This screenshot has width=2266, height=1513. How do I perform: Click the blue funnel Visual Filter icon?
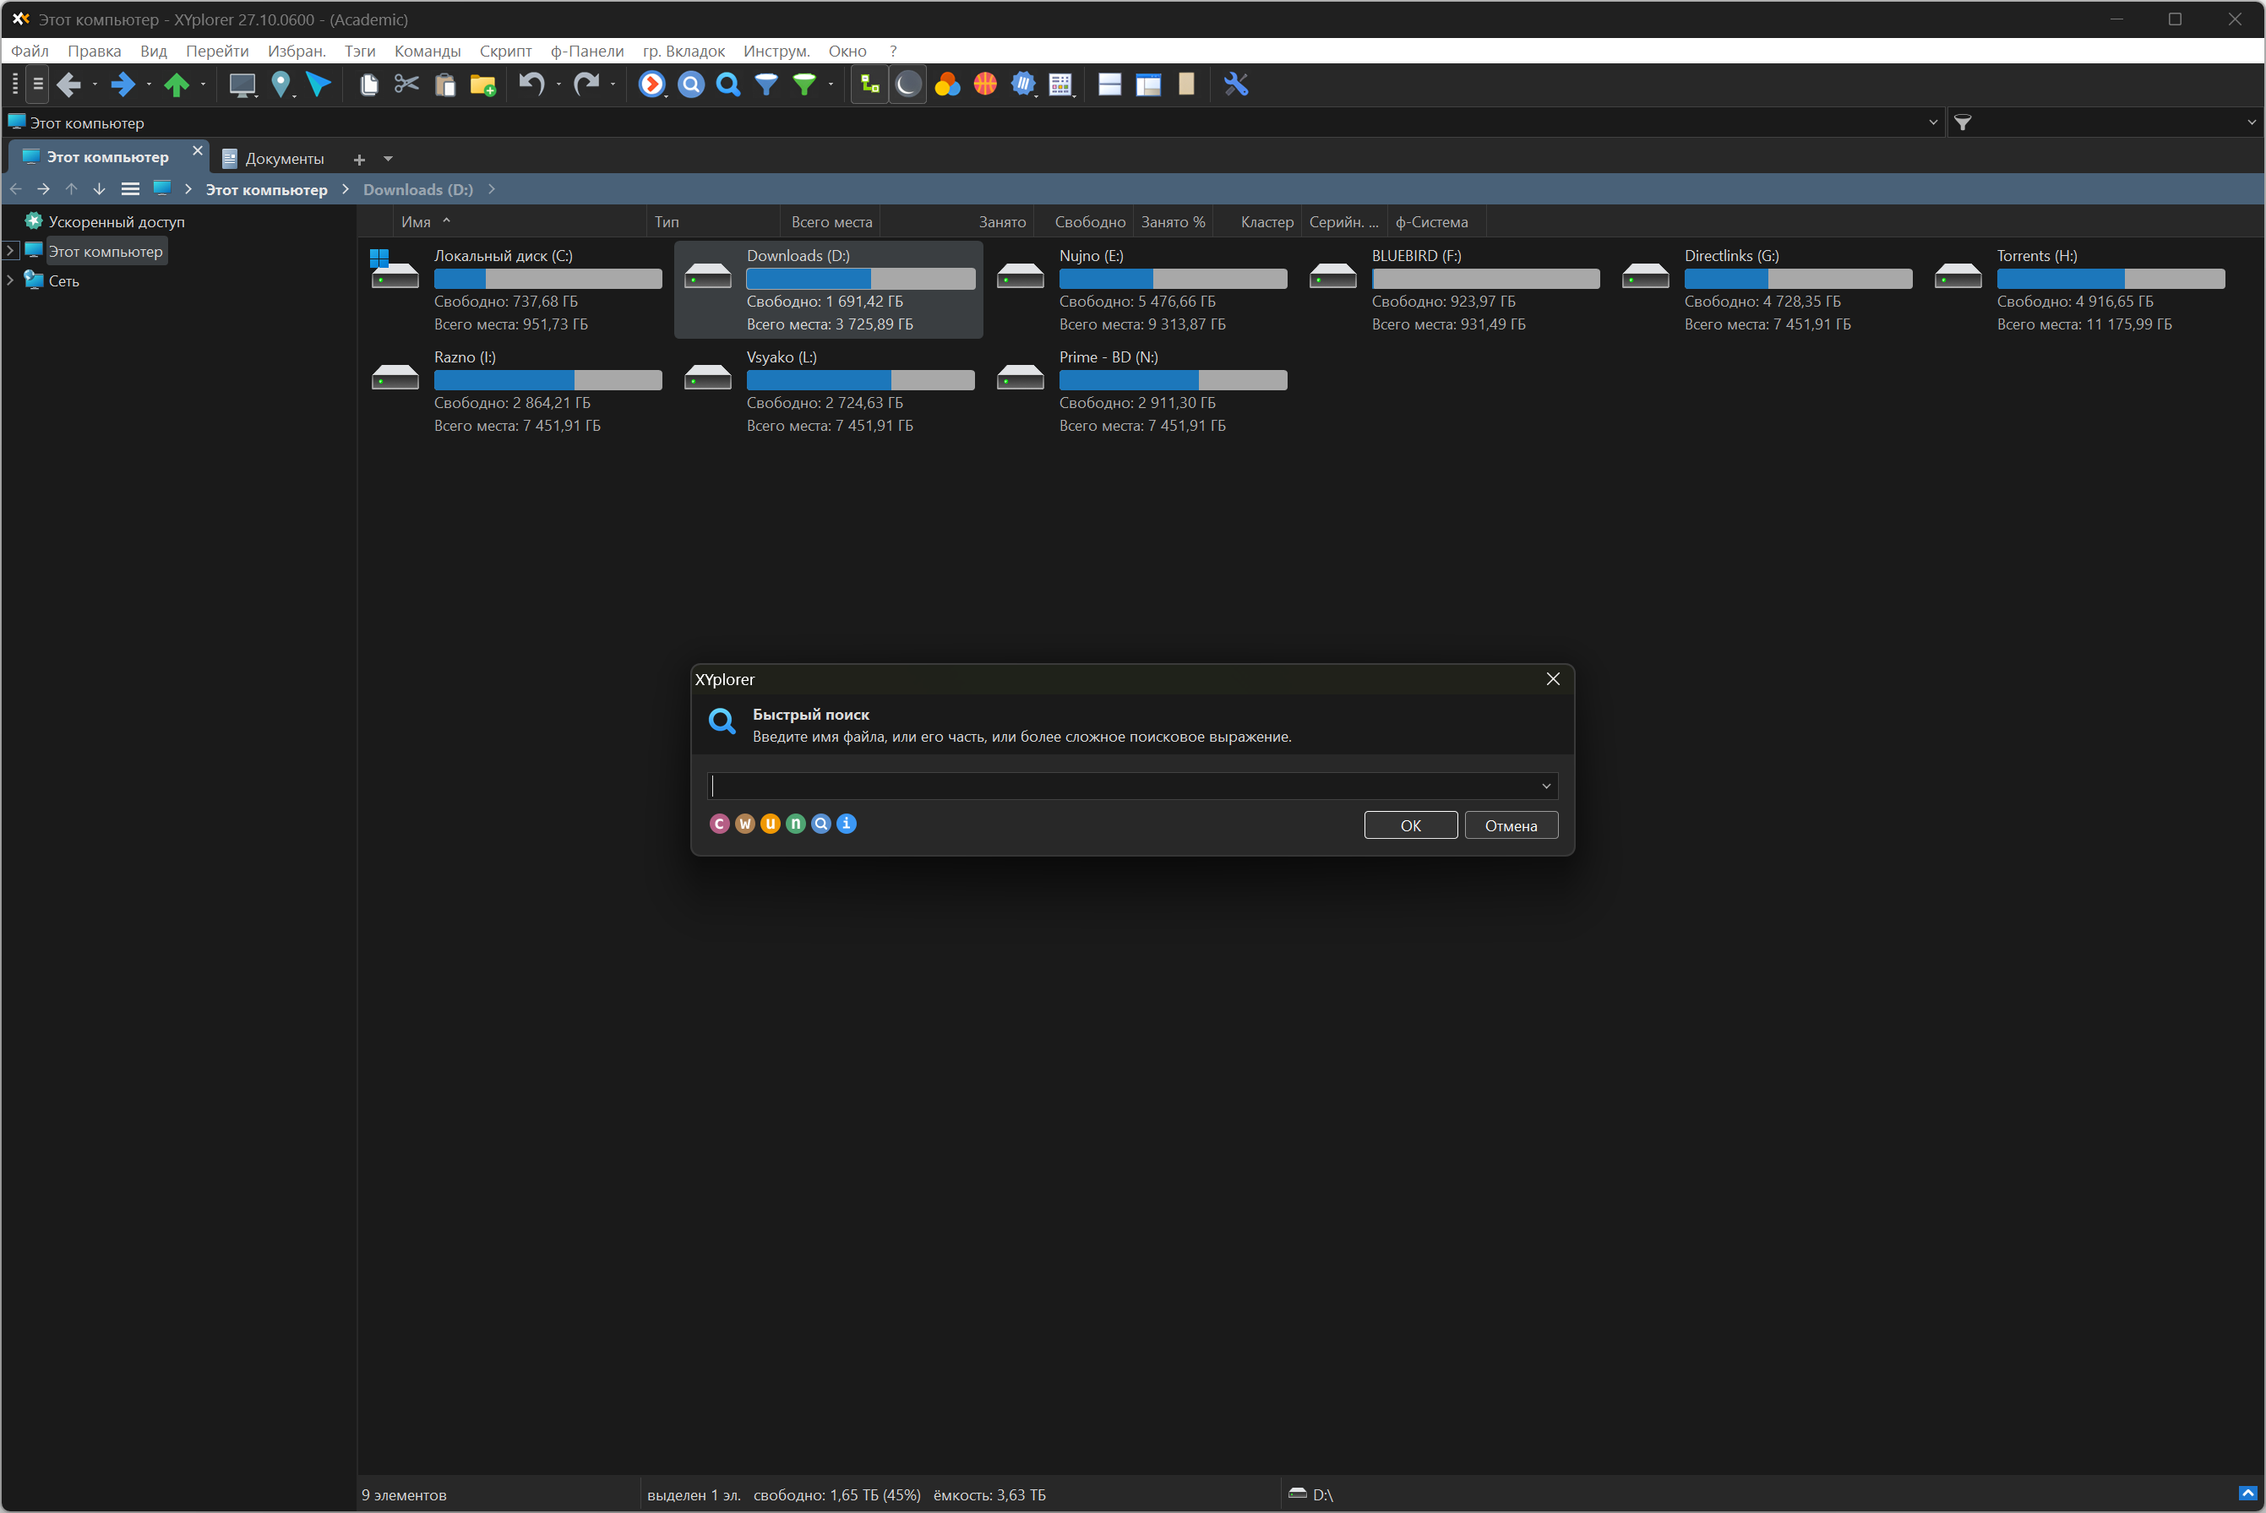(766, 85)
